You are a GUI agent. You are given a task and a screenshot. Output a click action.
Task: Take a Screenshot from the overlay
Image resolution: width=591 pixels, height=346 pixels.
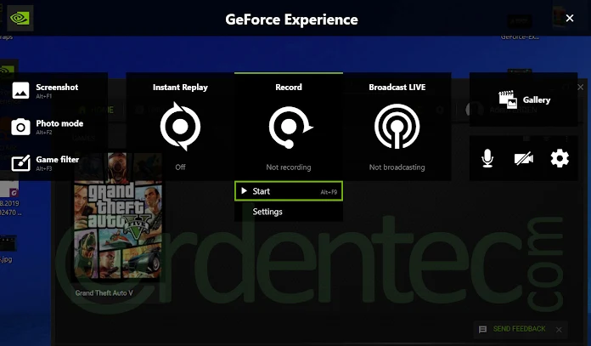(45, 91)
